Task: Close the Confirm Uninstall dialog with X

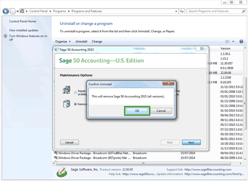Action: [x=169, y=83]
